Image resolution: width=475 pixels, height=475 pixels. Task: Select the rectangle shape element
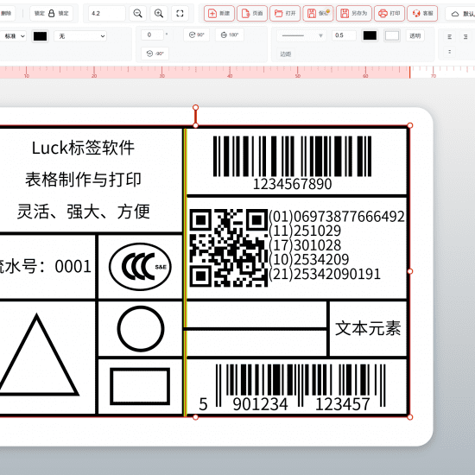[x=140, y=386]
